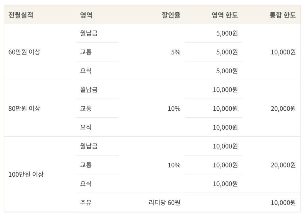Select the 리터당 60원 discount cell

(164, 202)
